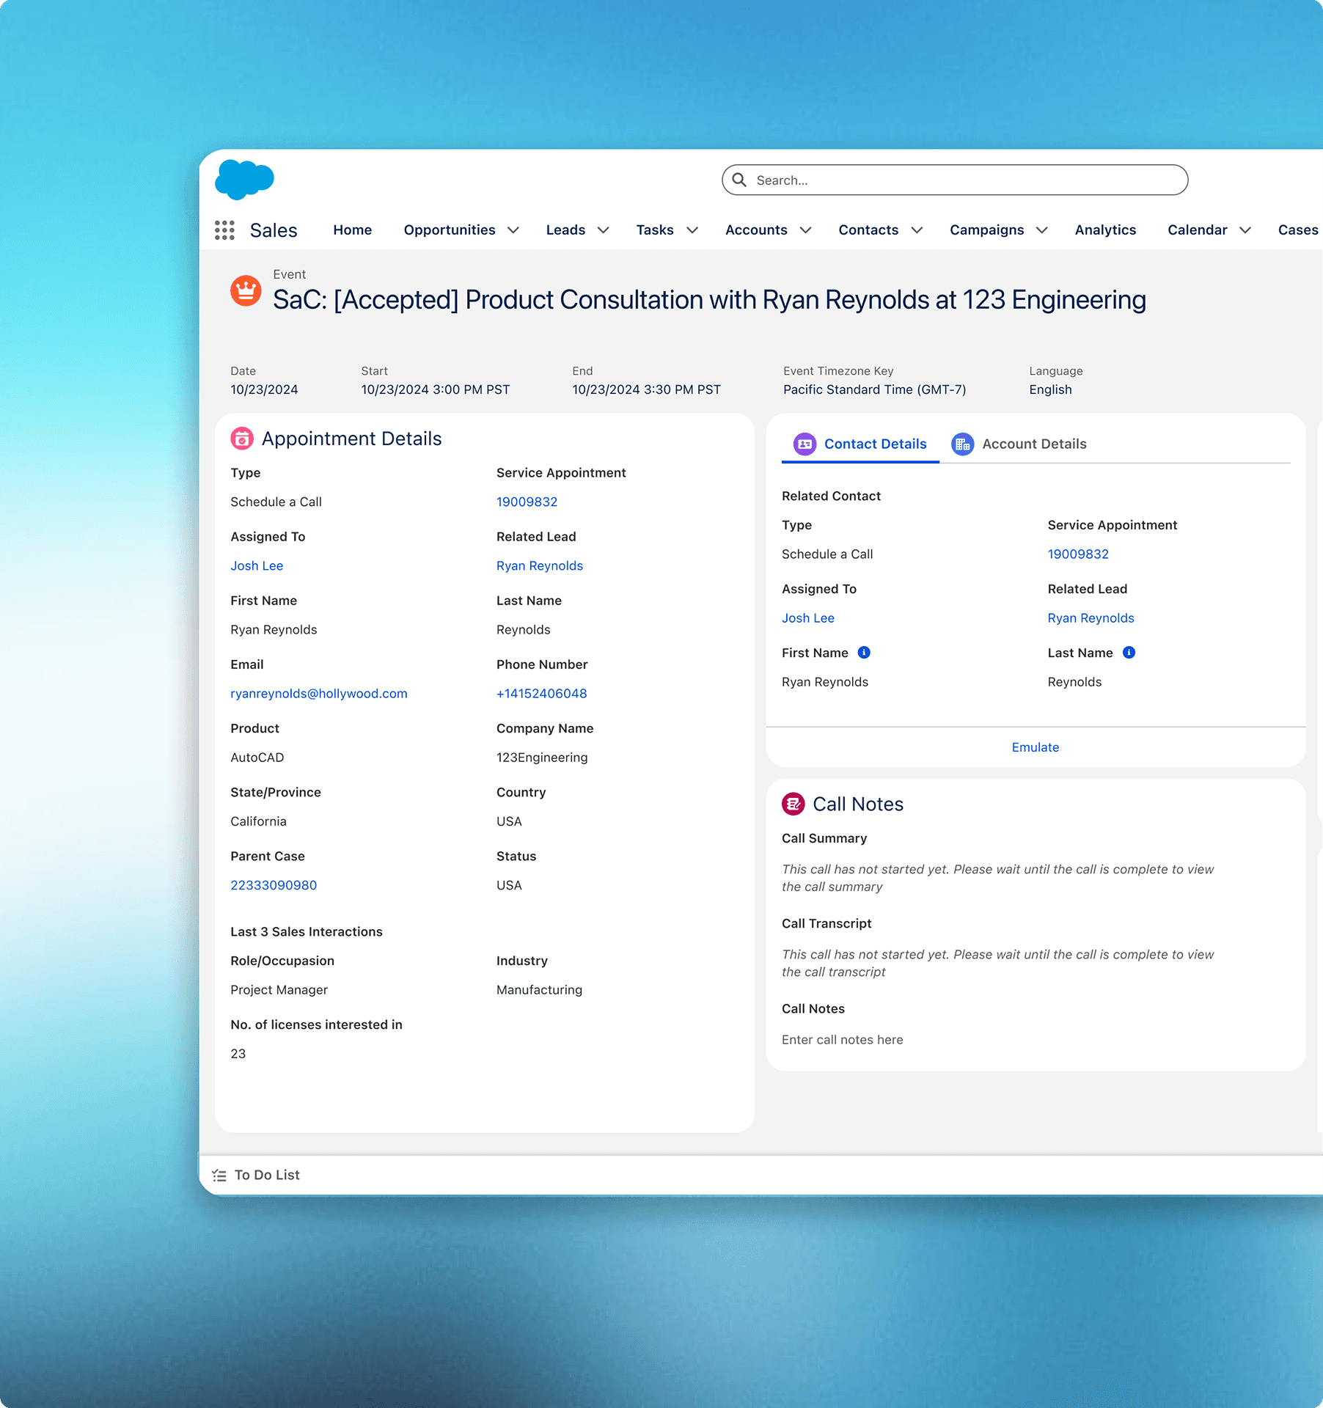The width and height of the screenshot is (1323, 1408).
Task: Expand the Leads menu chevron
Action: click(604, 230)
